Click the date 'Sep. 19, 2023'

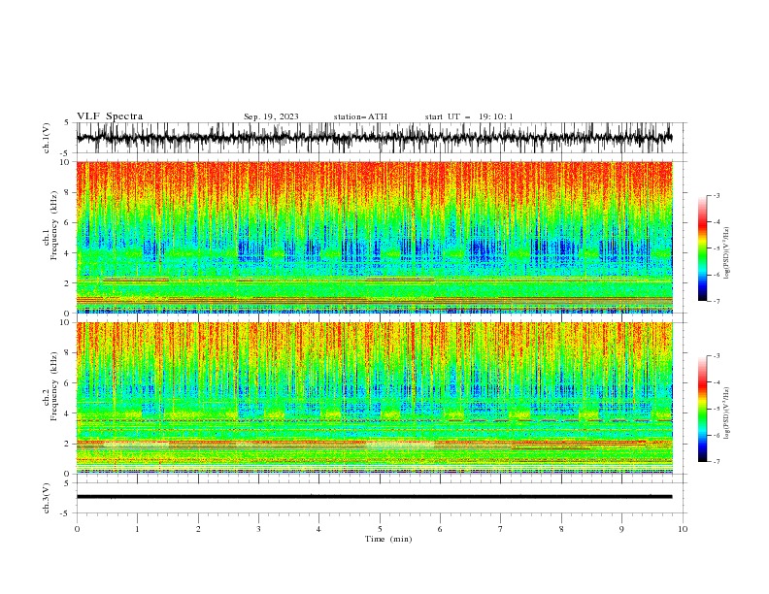271,116
